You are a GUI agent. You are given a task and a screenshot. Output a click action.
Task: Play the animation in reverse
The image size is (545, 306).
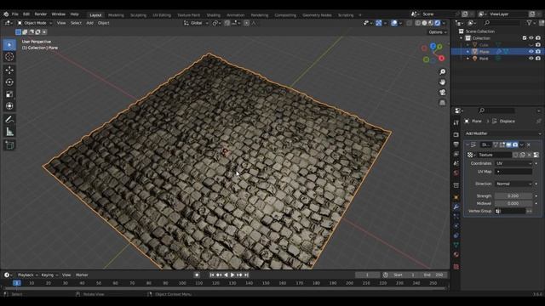226,275
